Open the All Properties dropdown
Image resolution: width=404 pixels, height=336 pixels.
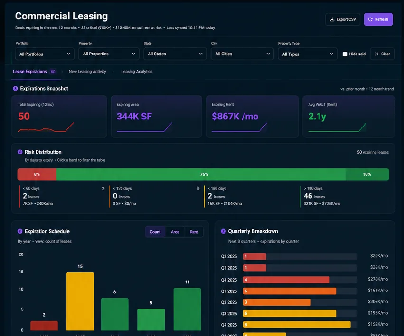coord(109,54)
